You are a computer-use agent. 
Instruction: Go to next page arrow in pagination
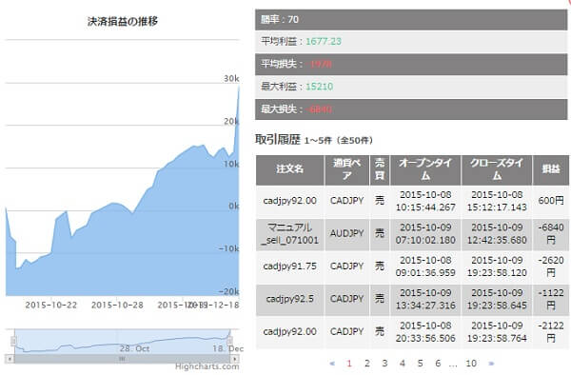tap(491, 363)
